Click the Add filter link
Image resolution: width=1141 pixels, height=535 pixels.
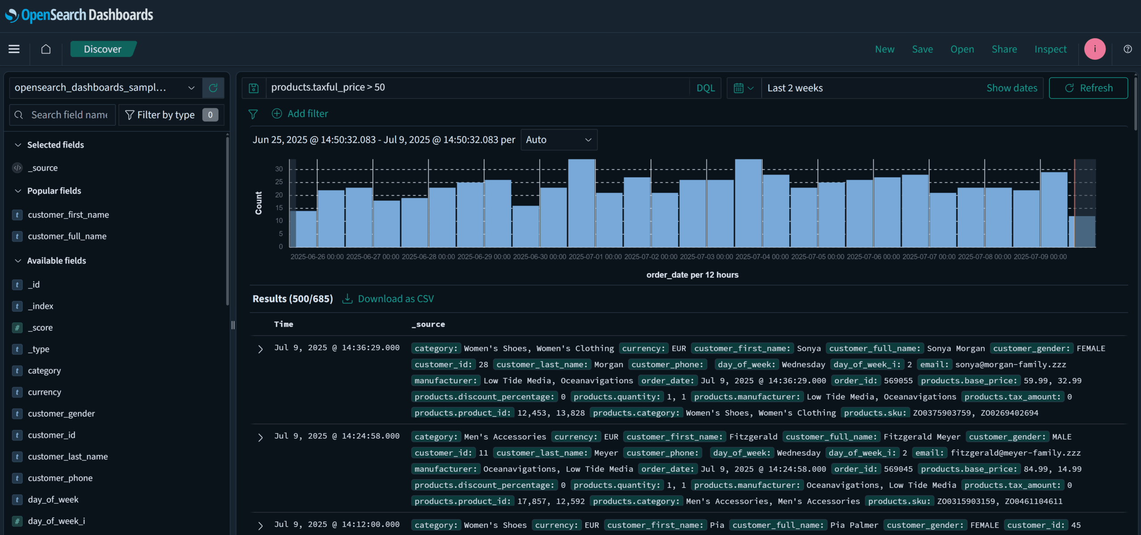tap(307, 114)
